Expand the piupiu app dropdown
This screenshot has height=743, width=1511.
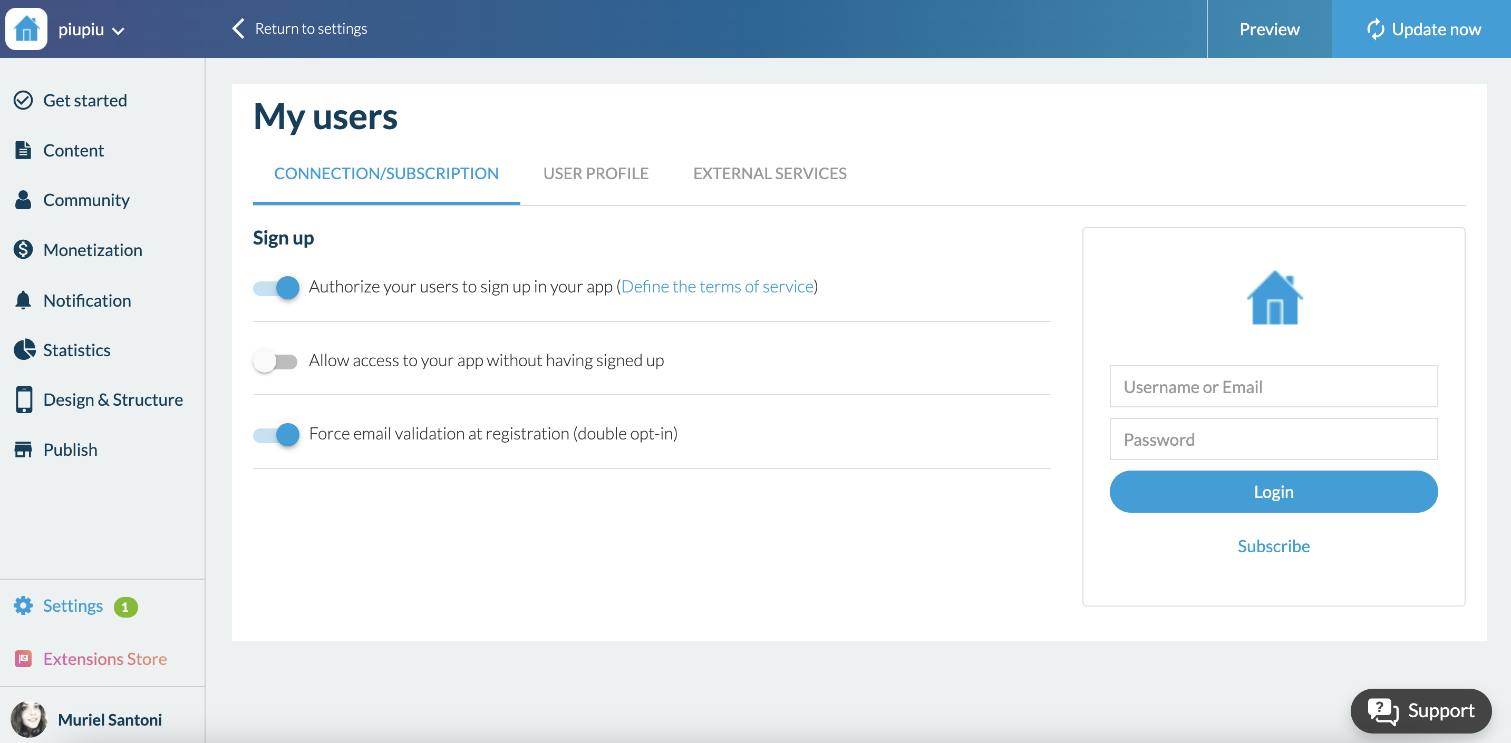coord(118,31)
